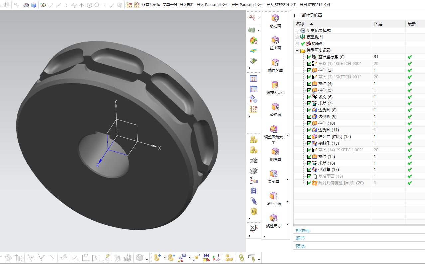Select the Linear Dimension (线性尺寸) tool
Screen dimensions: 425x264
pyautogui.click(x=274, y=221)
